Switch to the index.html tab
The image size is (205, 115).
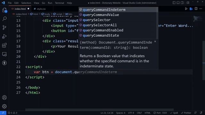tap(20, 9)
